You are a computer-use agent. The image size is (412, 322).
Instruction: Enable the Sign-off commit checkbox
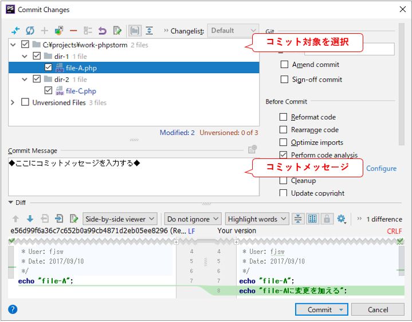click(285, 79)
